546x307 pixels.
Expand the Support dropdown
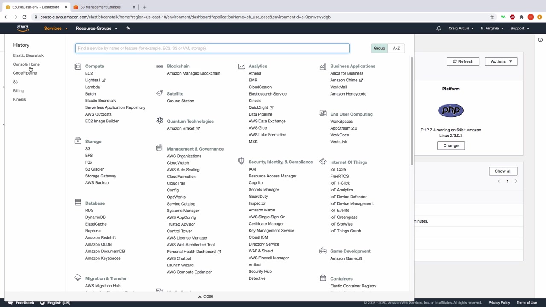point(520,29)
